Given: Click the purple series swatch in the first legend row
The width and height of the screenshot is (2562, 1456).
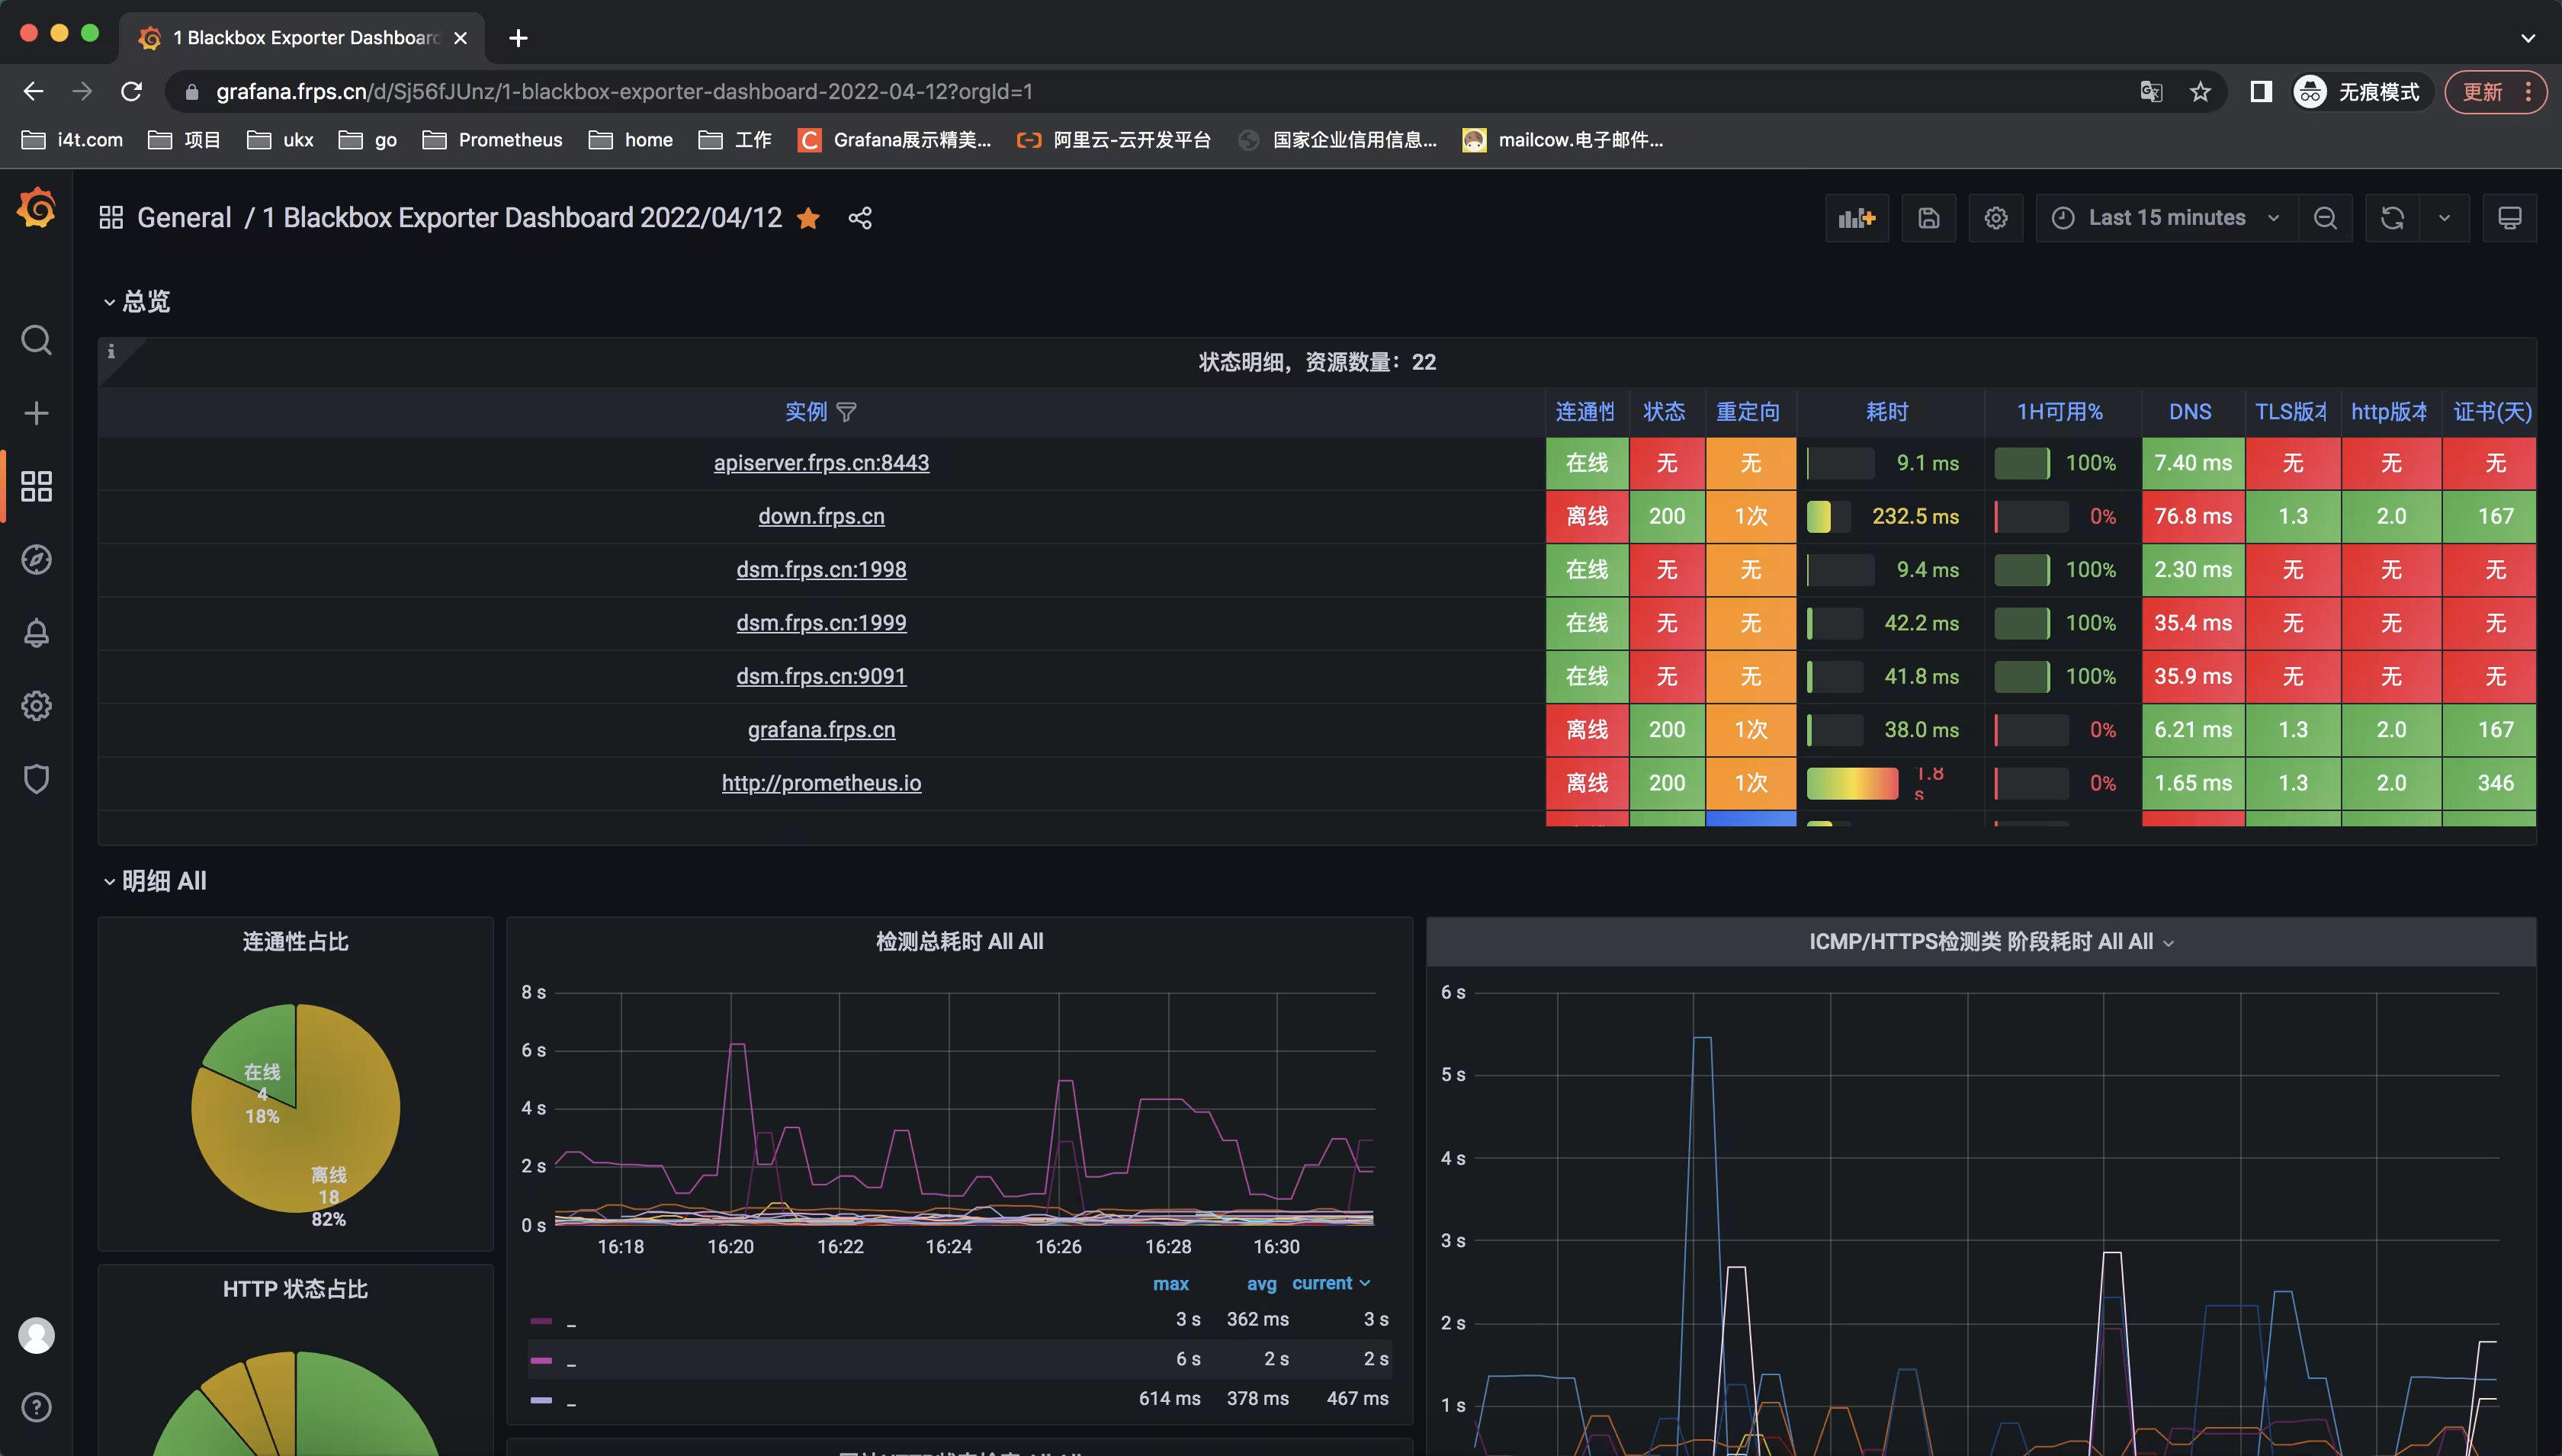Looking at the screenshot, I should click(x=541, y=1320).
